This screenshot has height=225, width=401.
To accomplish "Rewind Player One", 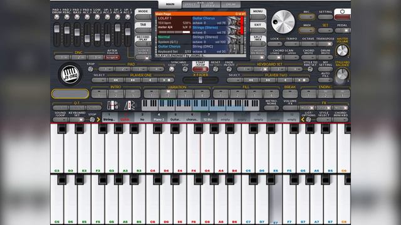I will (x=116, y=80).
